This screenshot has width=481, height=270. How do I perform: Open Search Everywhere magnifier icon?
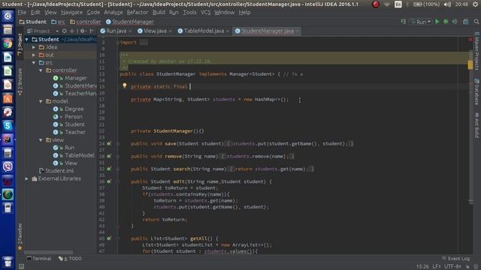click(x=476, y=22)
